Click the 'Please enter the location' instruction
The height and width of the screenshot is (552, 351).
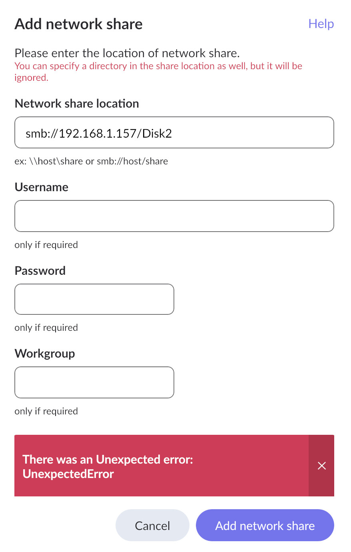[x=127, y=53]
